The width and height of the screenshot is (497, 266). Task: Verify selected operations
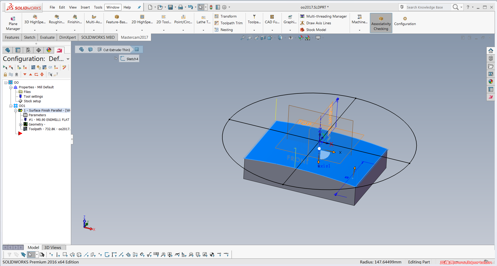click(x=39, y=67)
